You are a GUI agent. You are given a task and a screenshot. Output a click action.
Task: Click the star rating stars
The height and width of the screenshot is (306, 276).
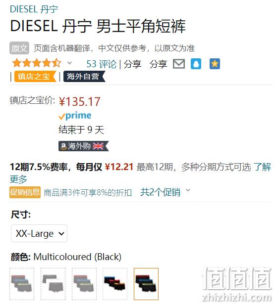[37, 63]
